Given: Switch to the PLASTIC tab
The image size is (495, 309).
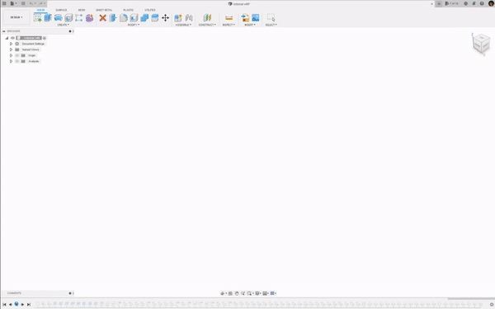Looking at the screenshot, I should point(128,10).
